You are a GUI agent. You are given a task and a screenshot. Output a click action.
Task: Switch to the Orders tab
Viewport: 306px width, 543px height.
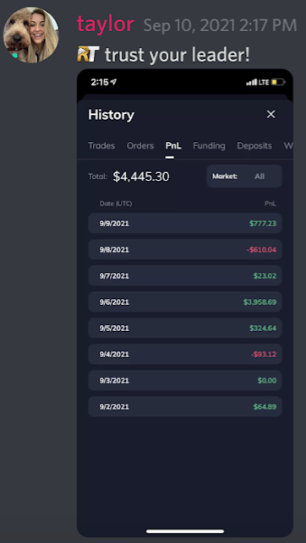(140, 146)
